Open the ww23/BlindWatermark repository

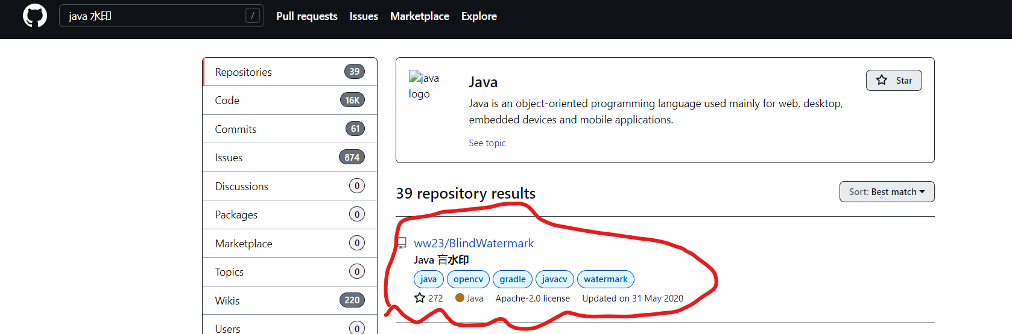(x=474, y=243)
